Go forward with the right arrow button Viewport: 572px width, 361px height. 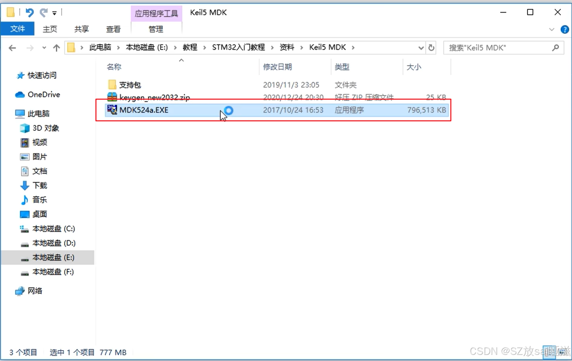pos(30,48)
